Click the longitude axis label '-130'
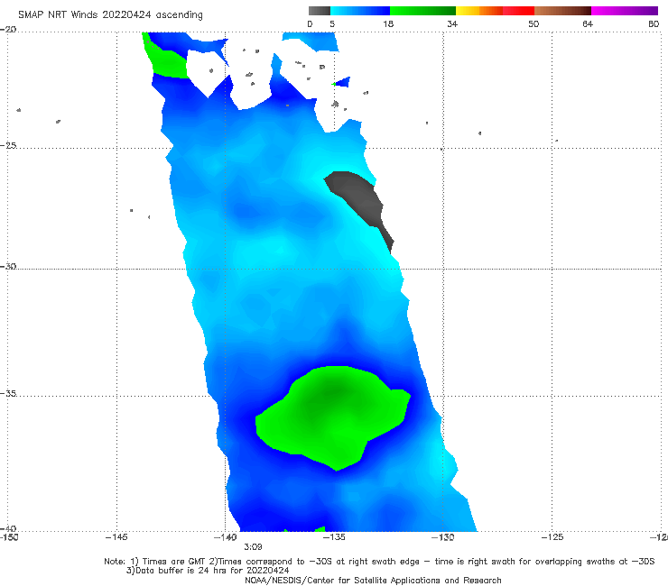This screenshot has width=668, height=586. (x=443, y=537)
